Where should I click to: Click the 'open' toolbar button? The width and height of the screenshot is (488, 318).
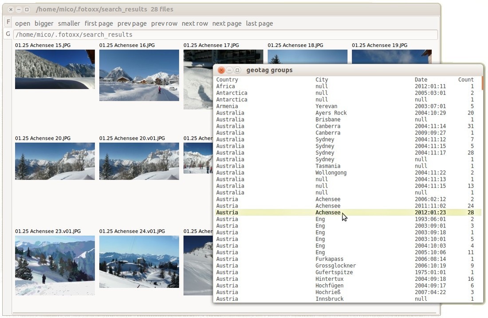pos(23,24)
